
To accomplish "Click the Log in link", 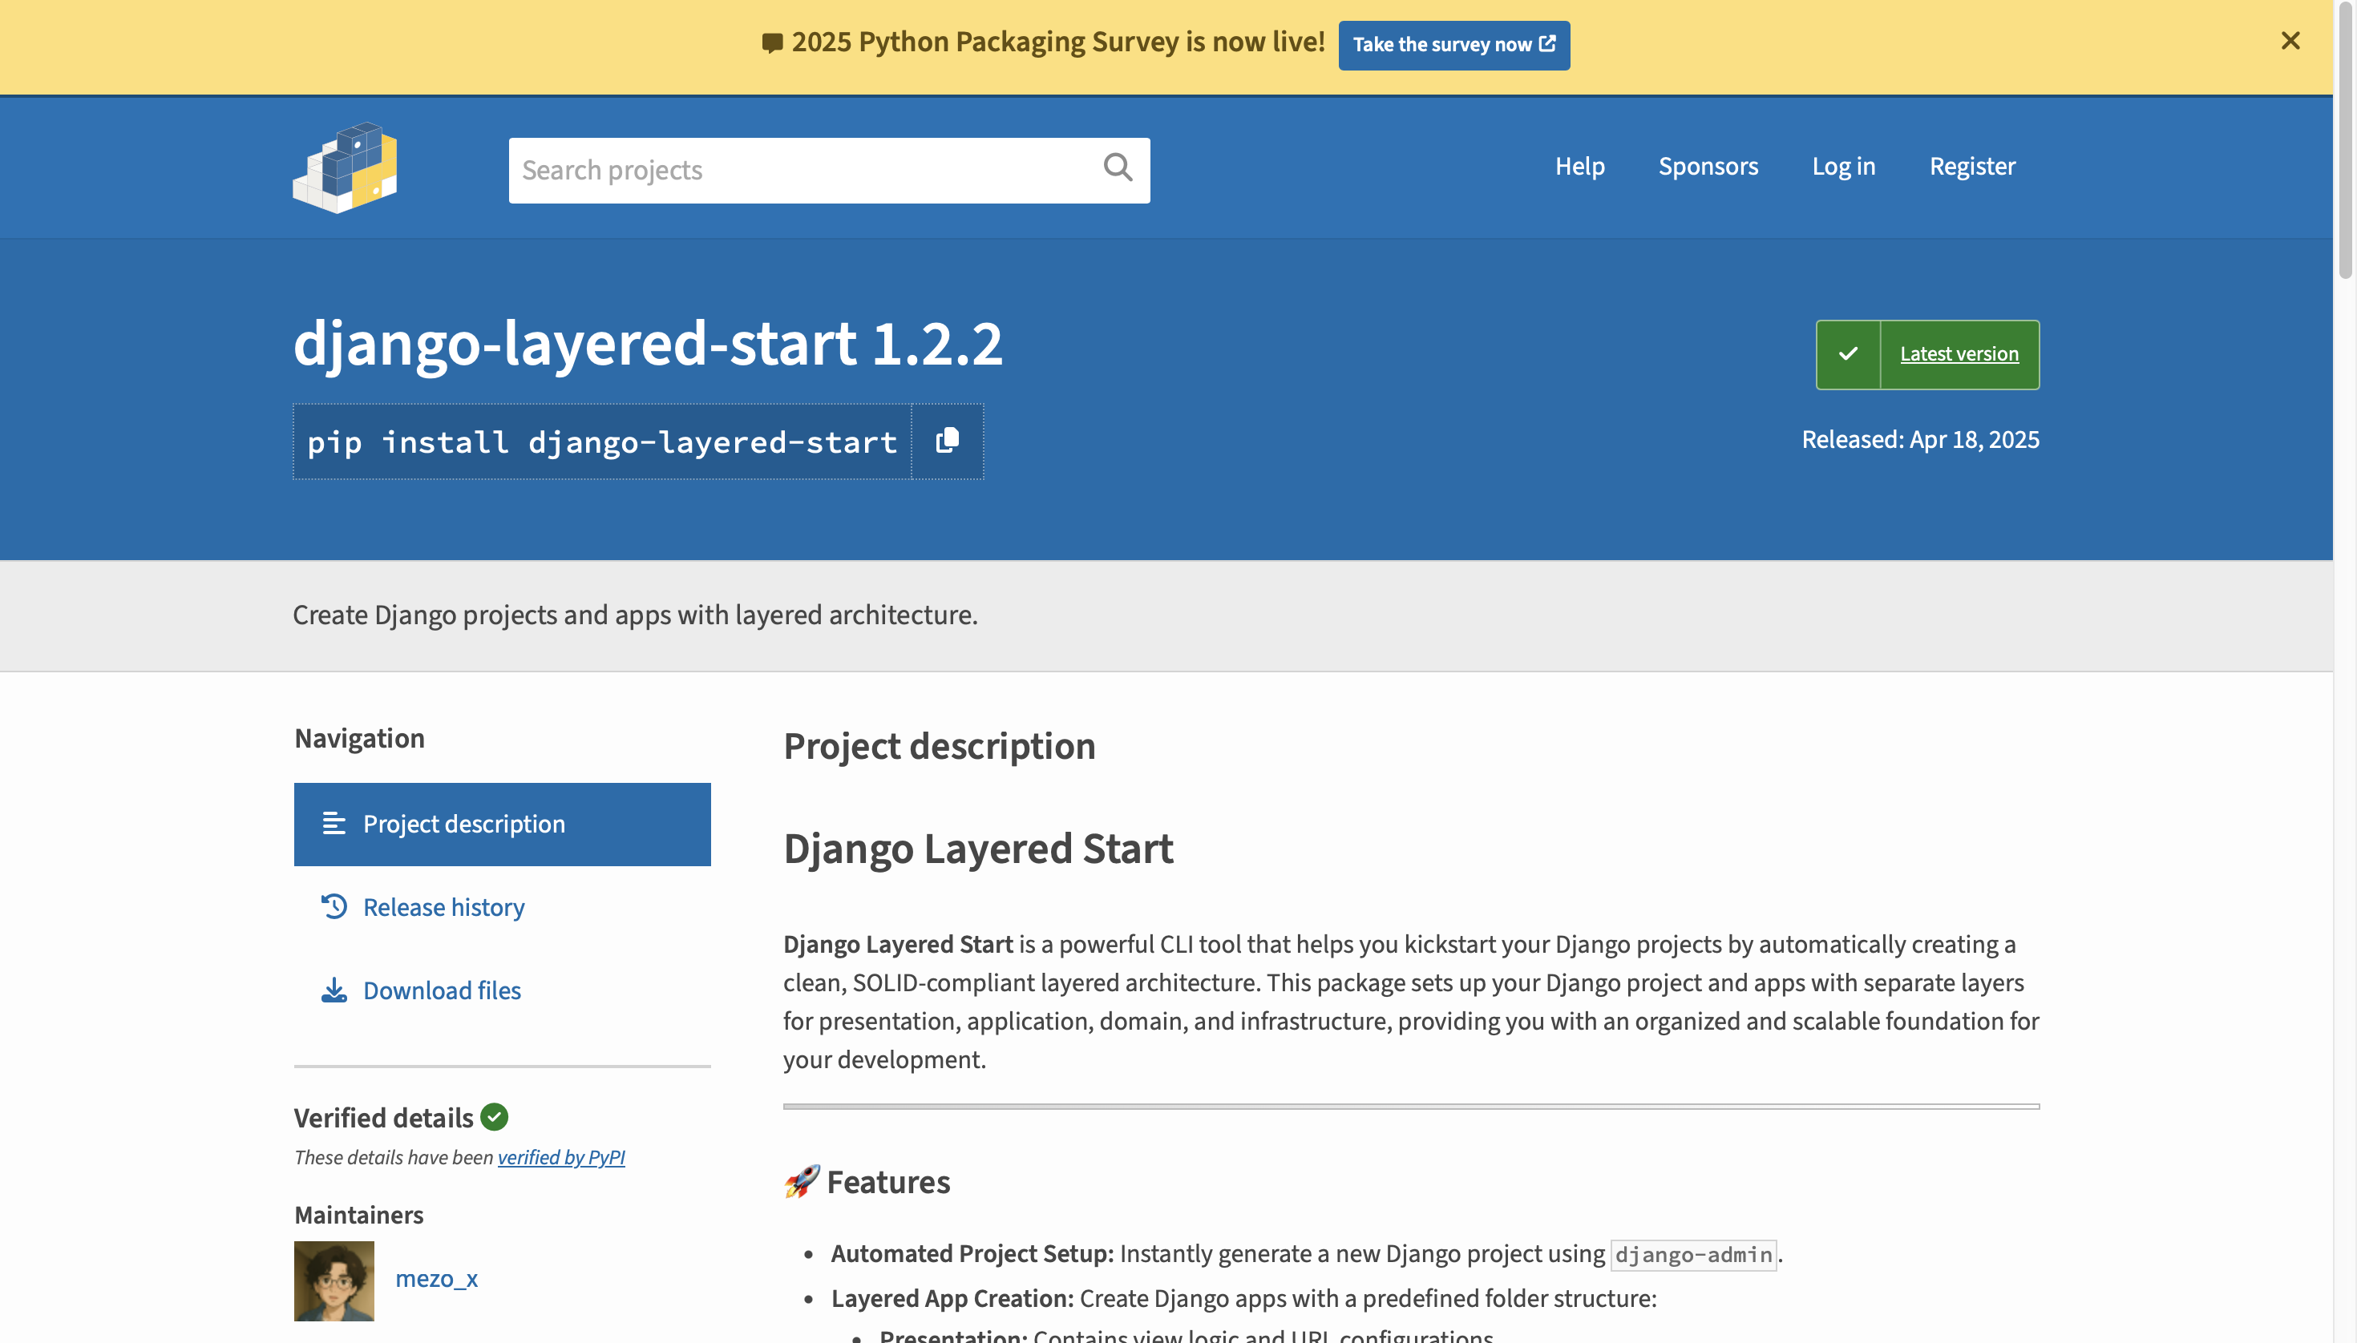I will [1843, 166].
